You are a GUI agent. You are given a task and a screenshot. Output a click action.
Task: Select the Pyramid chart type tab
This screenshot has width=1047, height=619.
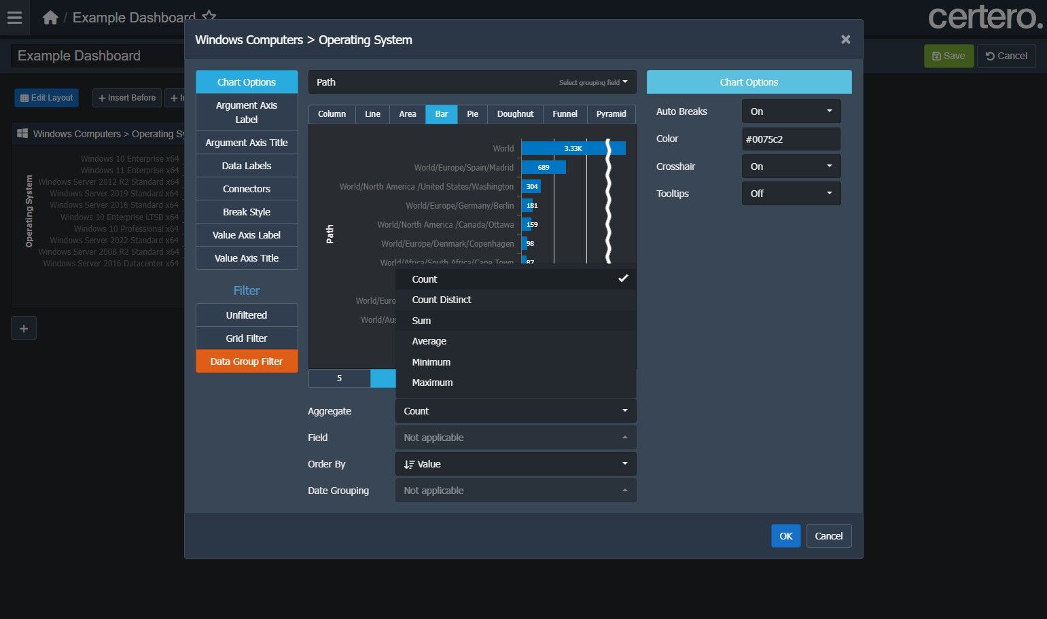point(611,114)
